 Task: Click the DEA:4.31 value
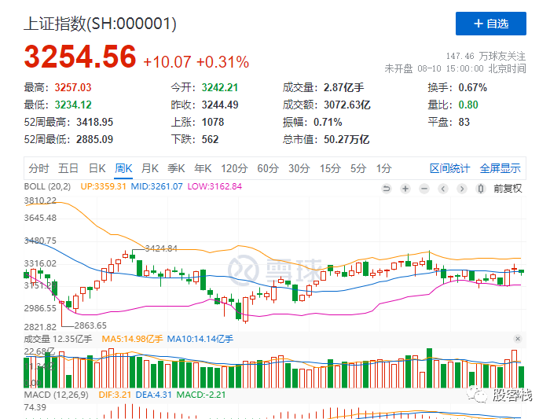[x=154, y=395]
